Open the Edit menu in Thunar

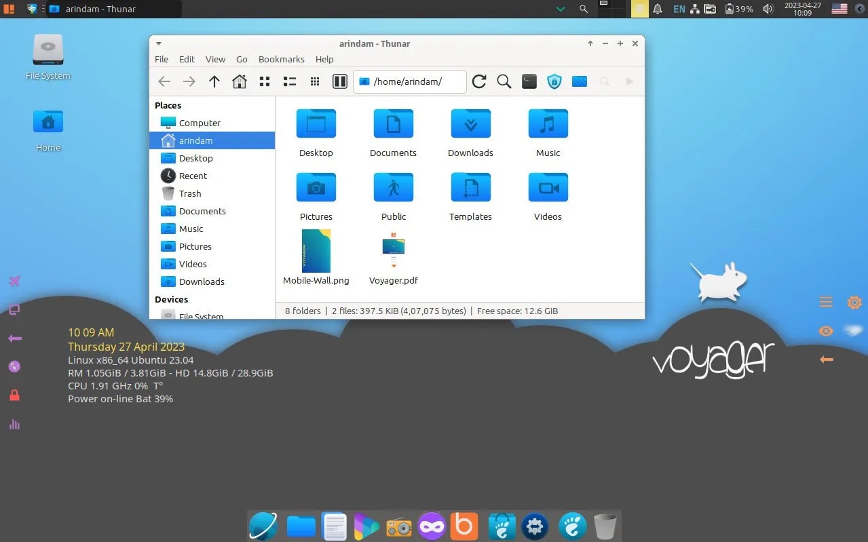point(187,59)
